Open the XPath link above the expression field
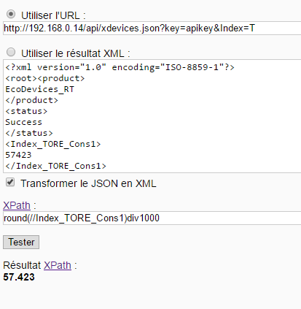Viewport: 301px width, 309px height. coord(17,205)
